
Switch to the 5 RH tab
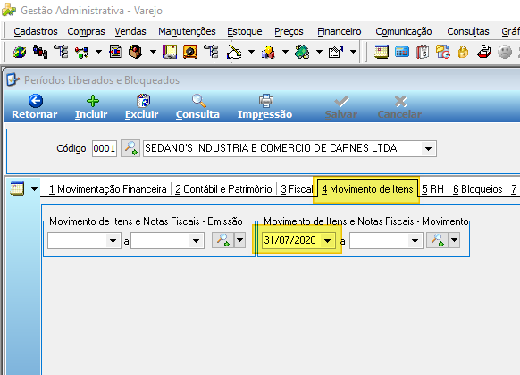click(x=432, y=189)
